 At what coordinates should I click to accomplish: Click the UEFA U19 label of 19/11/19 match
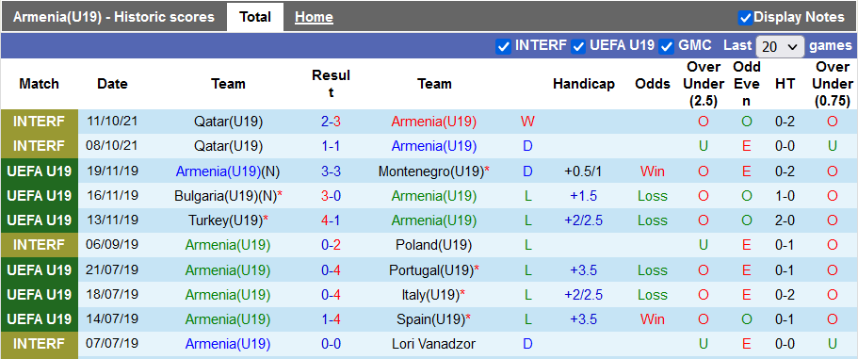click(x=39, y=171)
